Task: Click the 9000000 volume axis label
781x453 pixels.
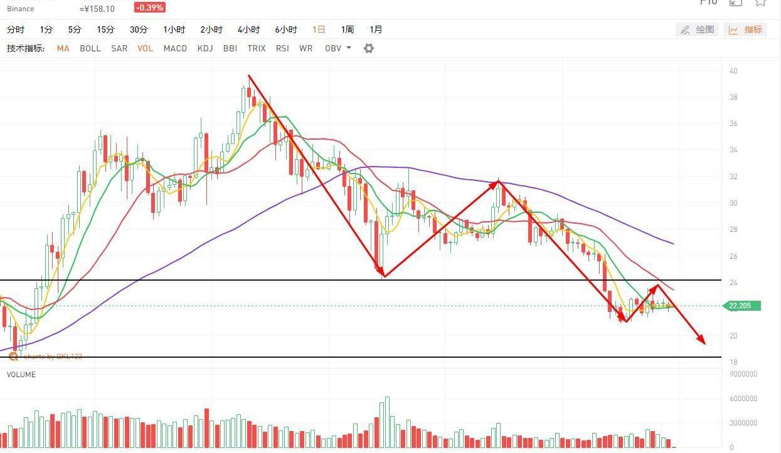Action: coord(743,374)
